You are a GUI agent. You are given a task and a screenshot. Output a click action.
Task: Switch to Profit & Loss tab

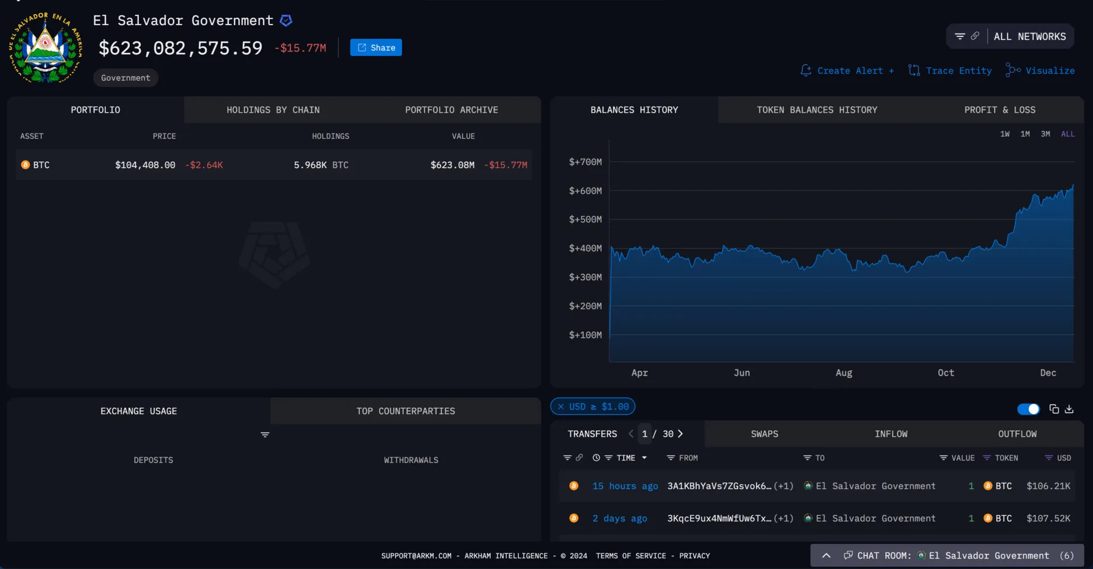(1000, 110)
